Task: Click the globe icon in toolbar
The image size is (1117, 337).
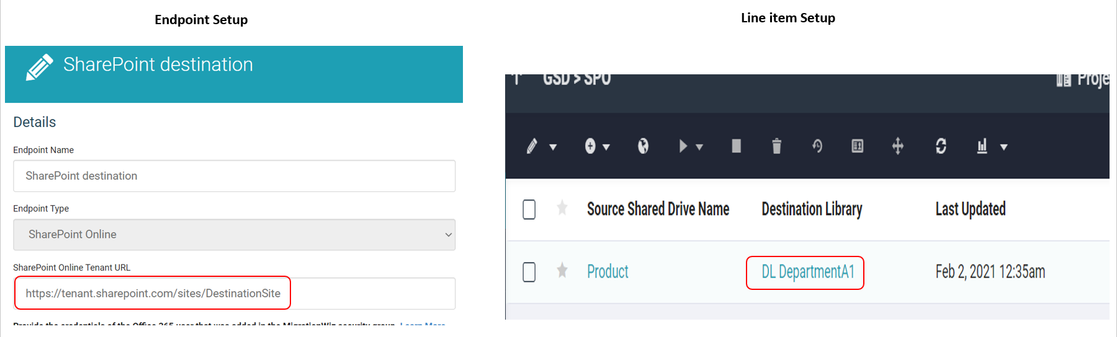Action: coord(644,146)
